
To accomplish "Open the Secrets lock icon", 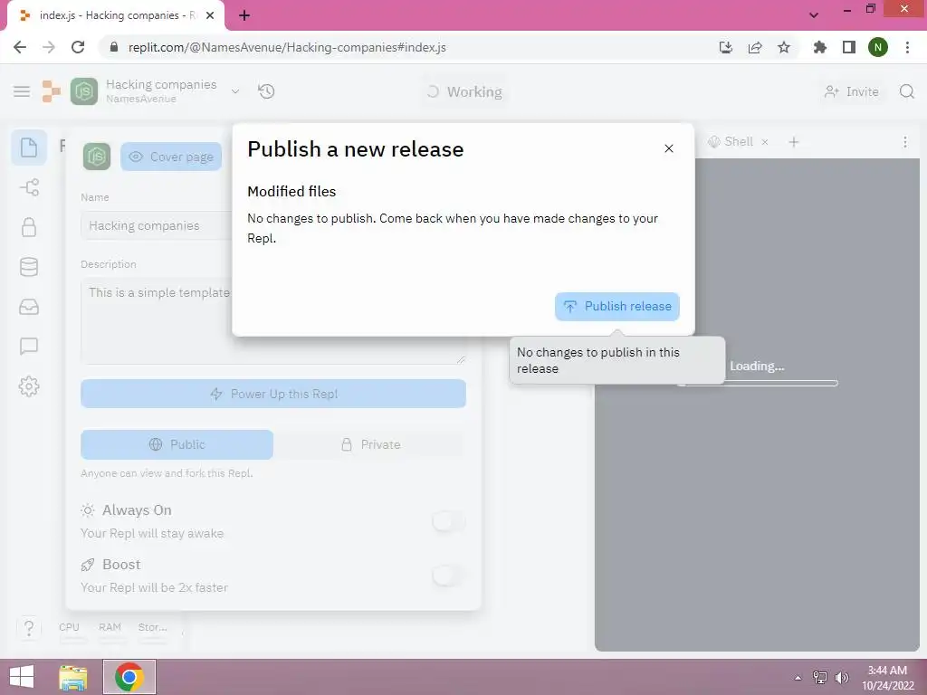I will [x=29, y=227].
